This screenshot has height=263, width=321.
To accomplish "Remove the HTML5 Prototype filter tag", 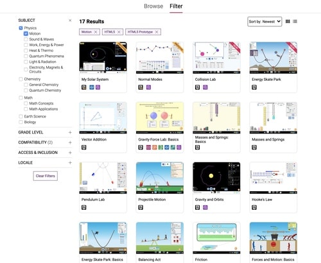I will pyautogui.click(x=157, y=32).
